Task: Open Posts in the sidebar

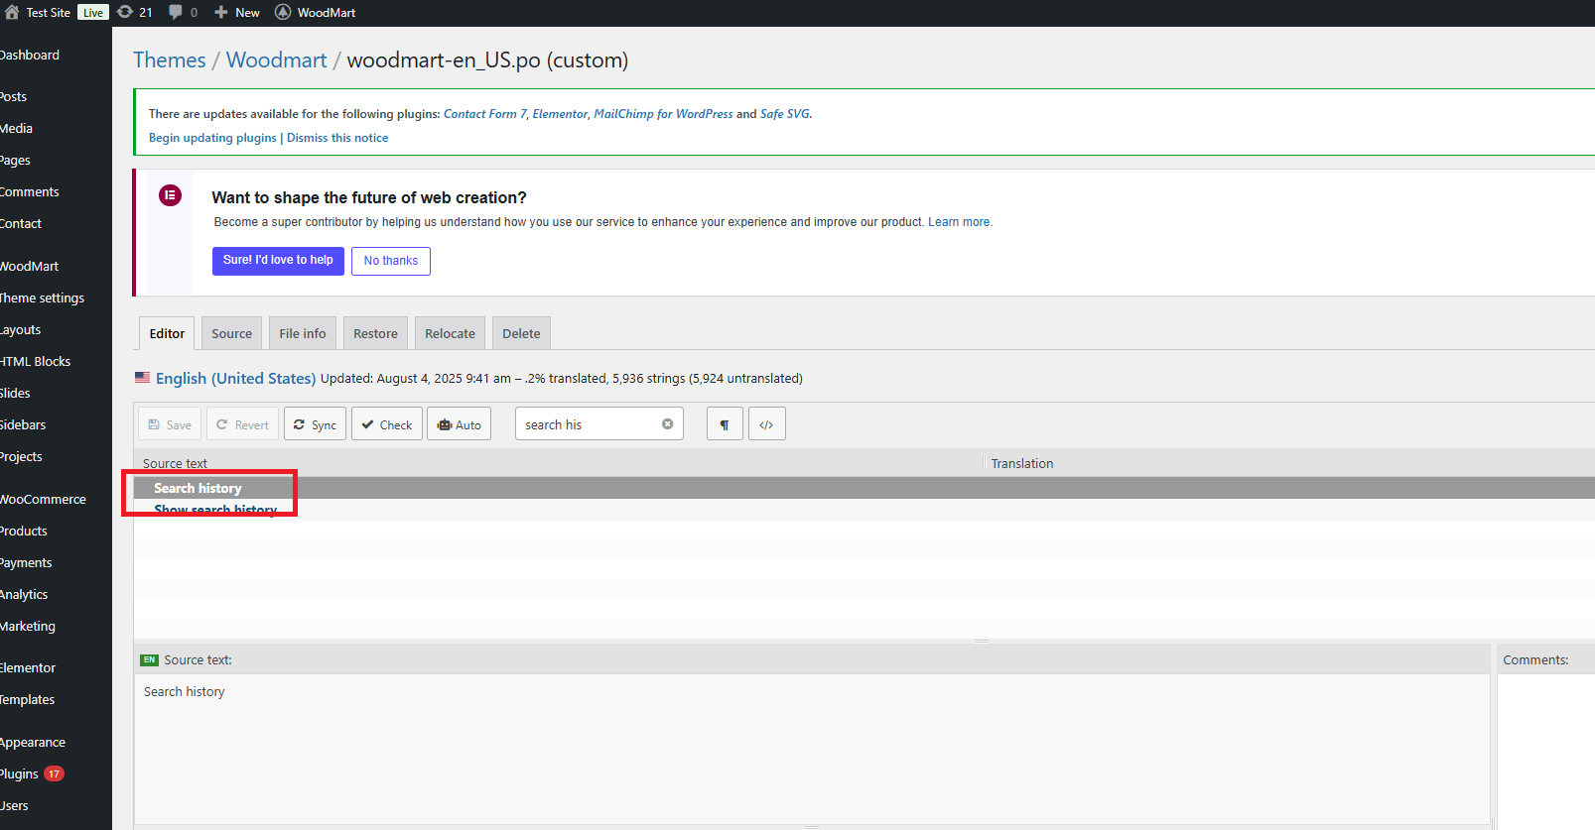Action: [14, 96]
